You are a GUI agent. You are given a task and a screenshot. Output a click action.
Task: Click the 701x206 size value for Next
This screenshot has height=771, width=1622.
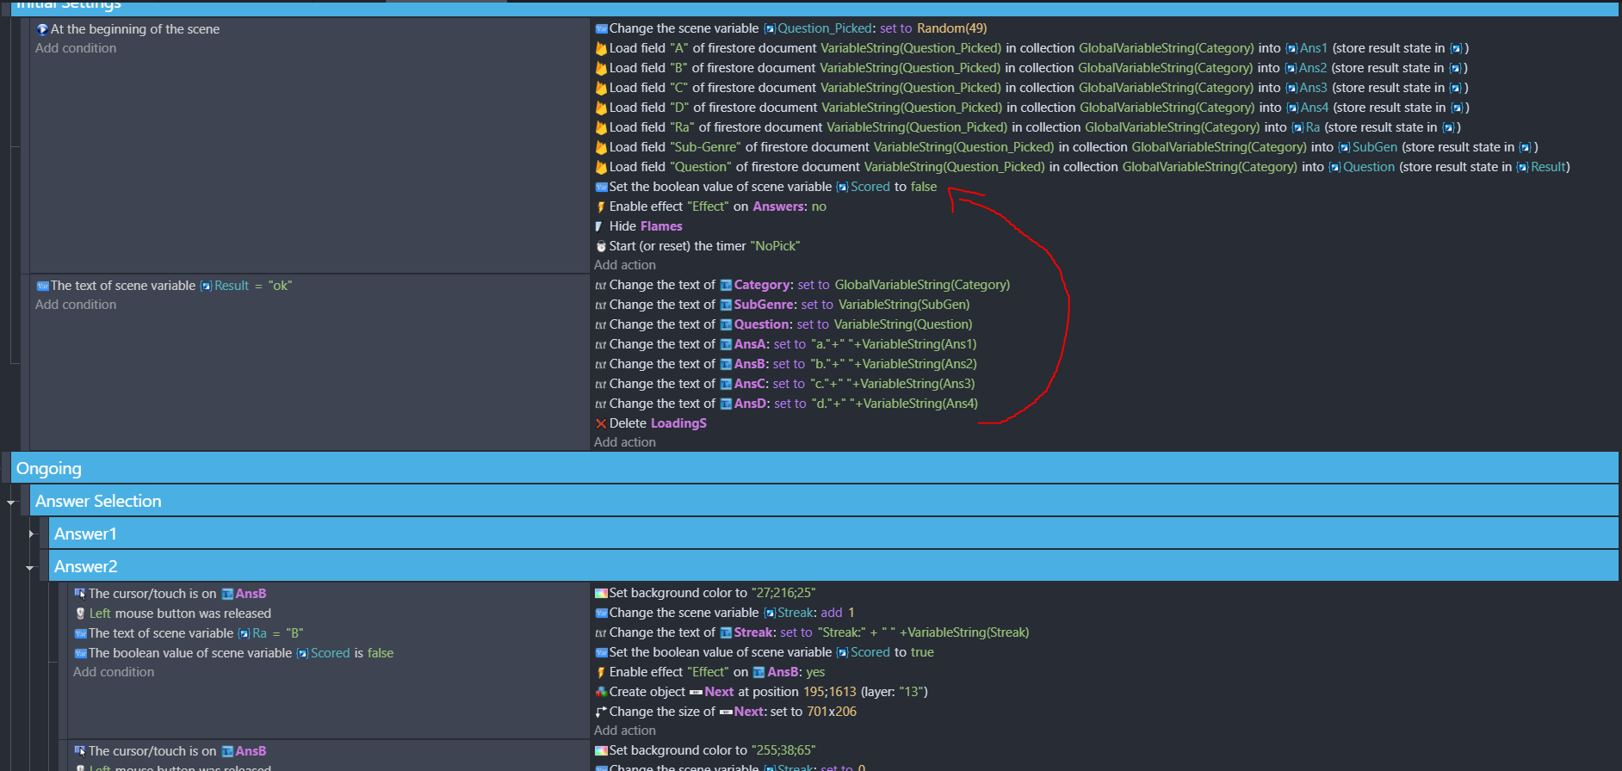[832, 712]
